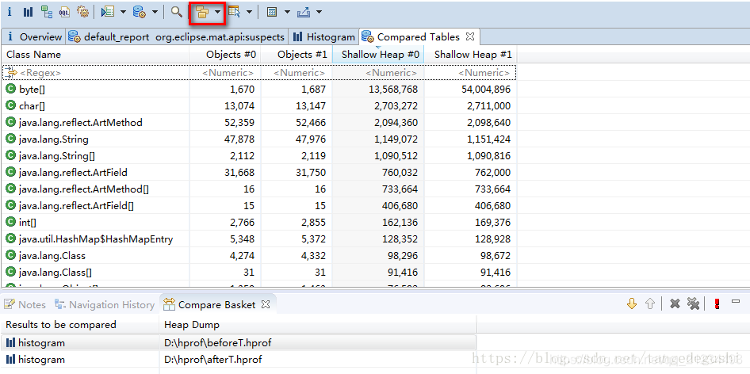Open the OQL query editor icon
The image size is (750, 374).
[64, 12]
